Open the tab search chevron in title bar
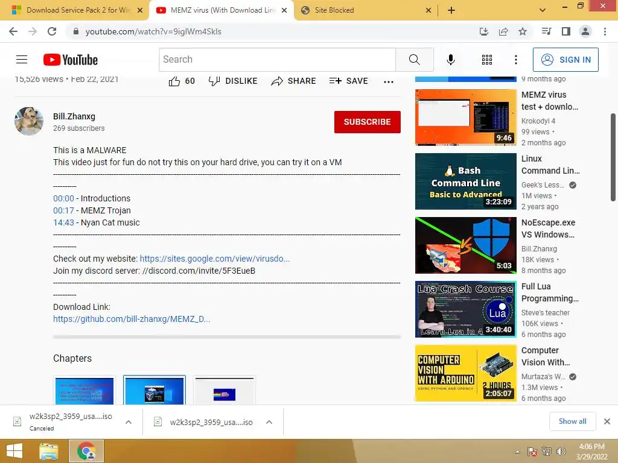This screenshot has width=618, height=463. pyautogui.click(x=543, y=10)
